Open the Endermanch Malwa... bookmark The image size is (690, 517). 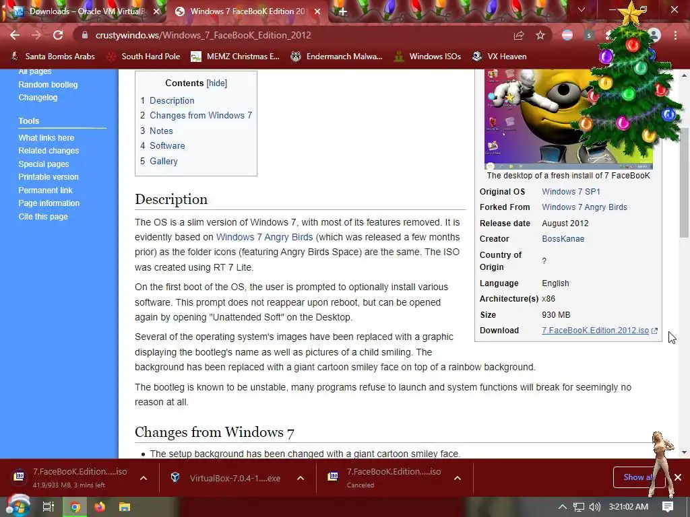point(337,57)
